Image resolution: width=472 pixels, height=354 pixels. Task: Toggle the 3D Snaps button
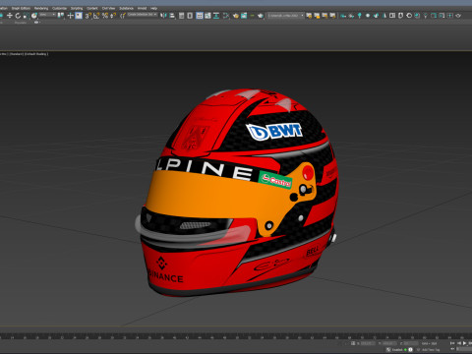point(88,16)
